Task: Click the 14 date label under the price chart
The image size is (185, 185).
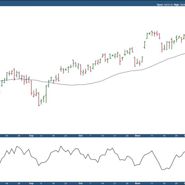Action: pyautogui.click(x=102, y=136)
